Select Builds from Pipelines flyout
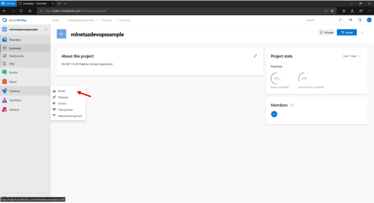The width and height of the screenshot is (374, 203). [x=62, y=91]
